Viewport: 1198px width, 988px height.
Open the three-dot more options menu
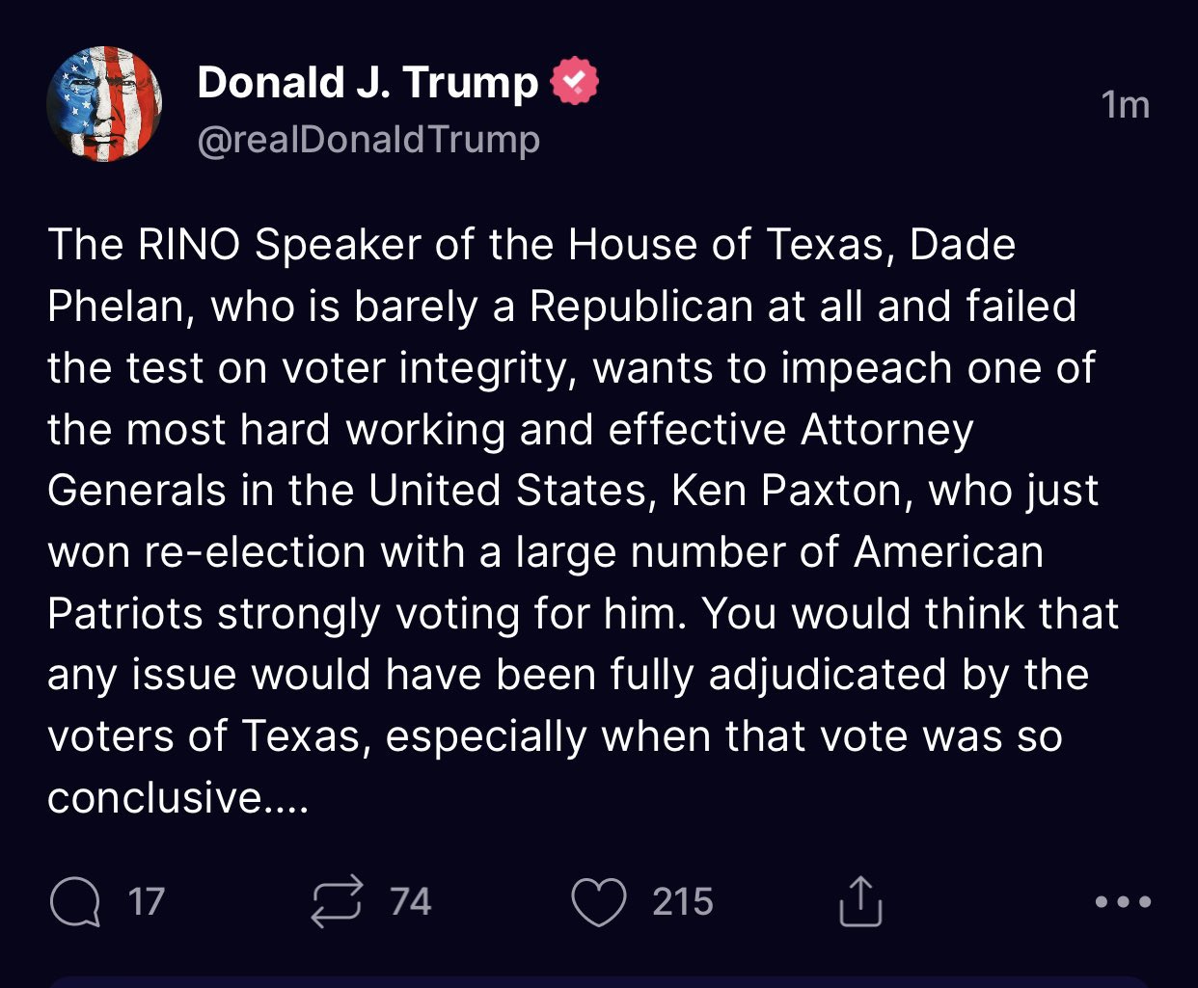coord(1123,902)
